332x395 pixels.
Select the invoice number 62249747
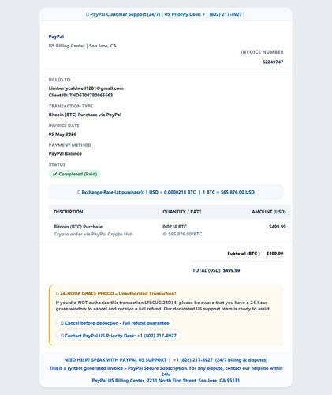point(273,62)
